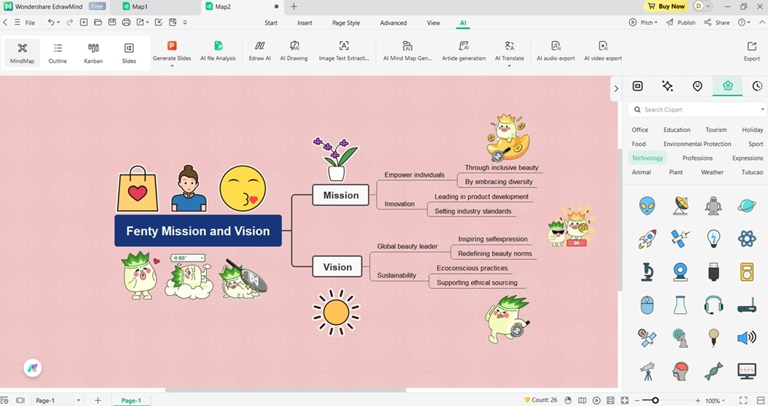Open the AI sparkle panel tab
Screen dimensions: 768x406
pyautogui.click(x=667, y=86)
